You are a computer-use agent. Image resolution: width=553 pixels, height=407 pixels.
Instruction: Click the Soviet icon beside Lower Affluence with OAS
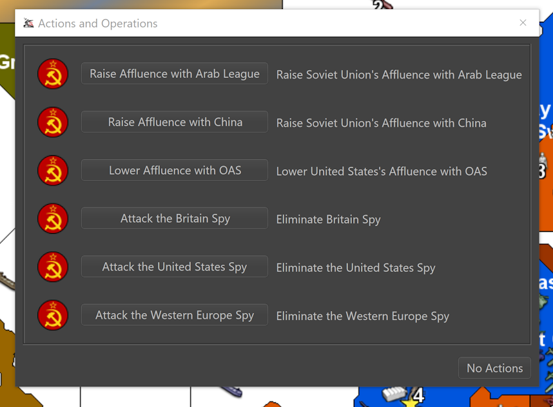pos(52,171)
